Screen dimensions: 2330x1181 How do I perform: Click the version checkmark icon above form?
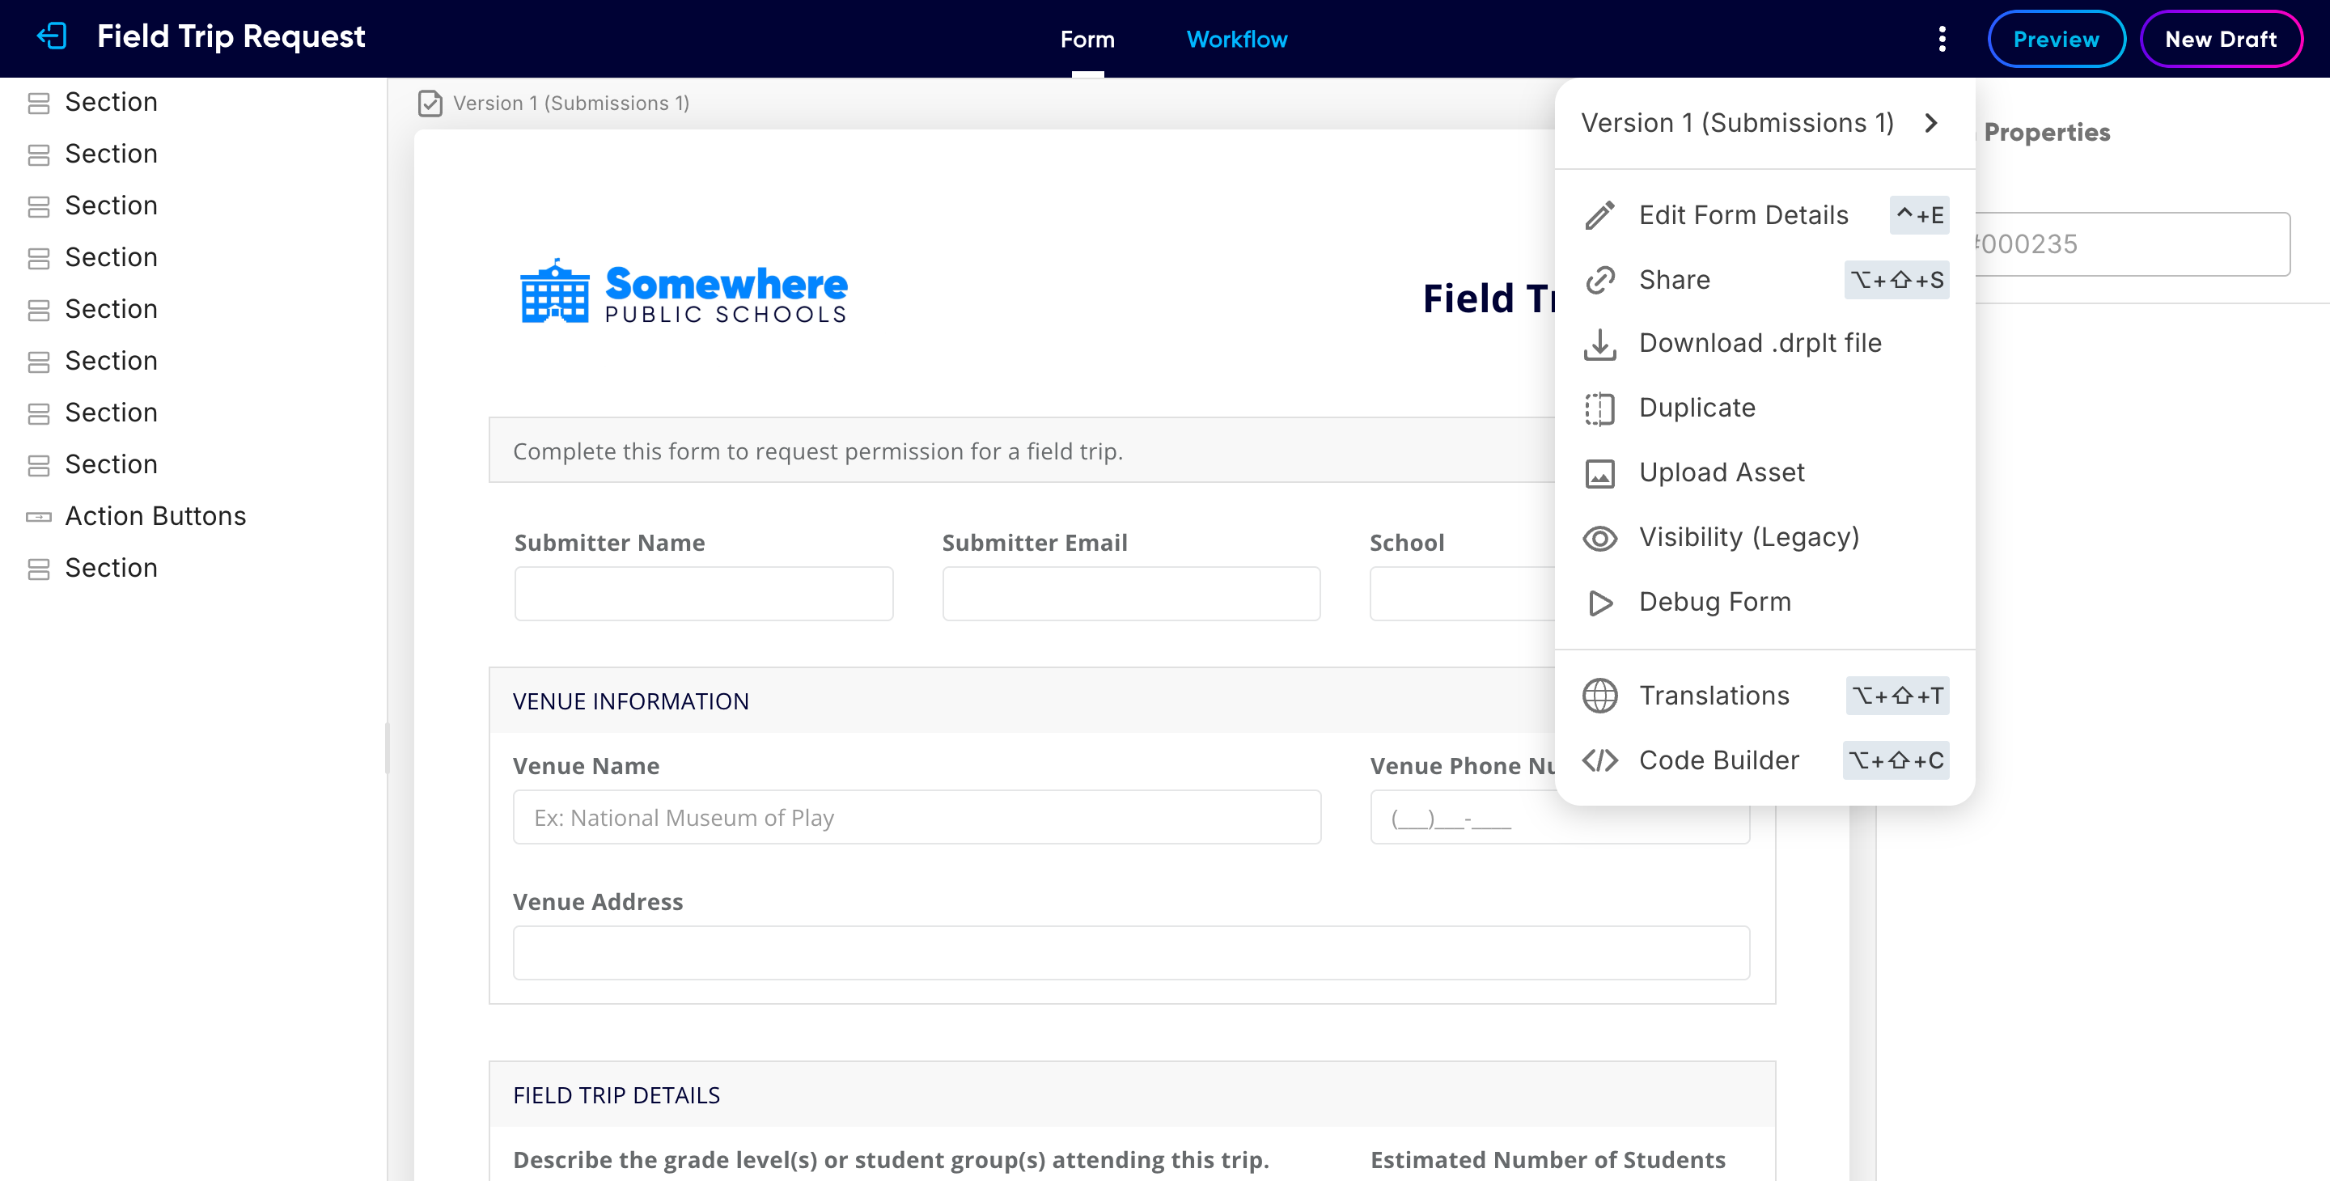point(430,103)
